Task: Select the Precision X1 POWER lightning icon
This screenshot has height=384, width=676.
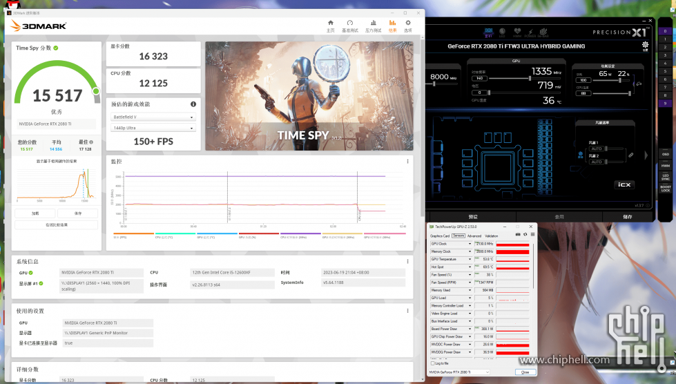Action: tap(530, 32)
